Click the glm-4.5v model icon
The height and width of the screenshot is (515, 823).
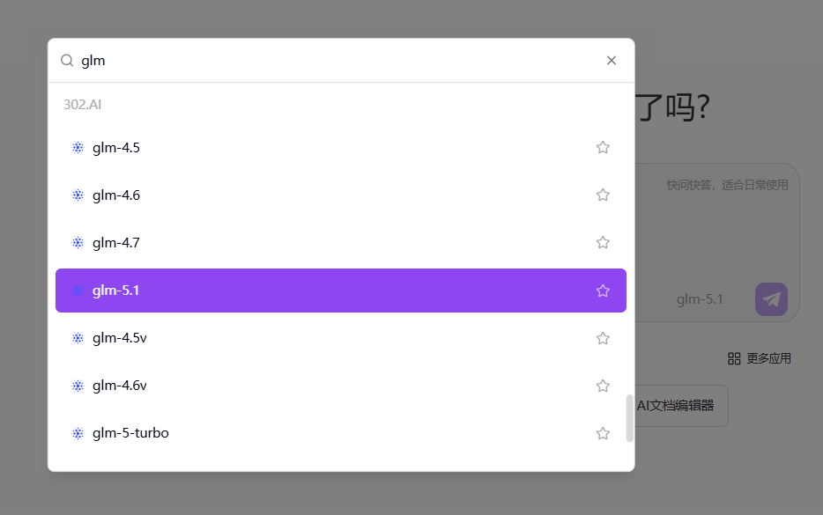[x=78, y=338]
